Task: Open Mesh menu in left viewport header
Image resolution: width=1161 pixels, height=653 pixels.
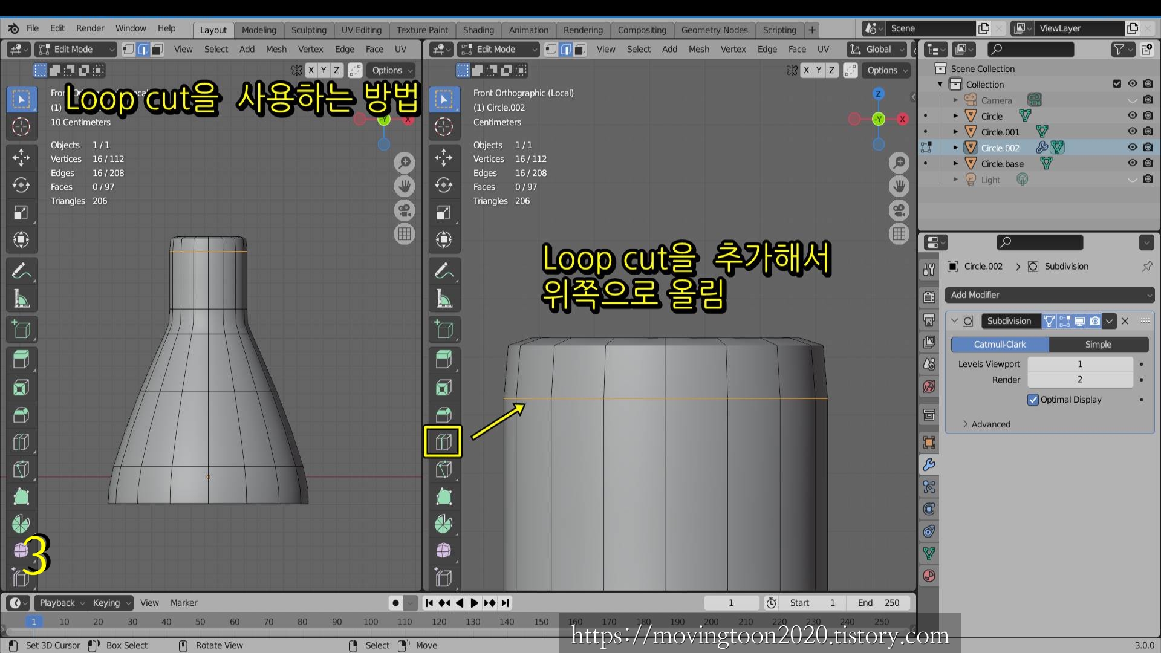Action: (276, 50)
